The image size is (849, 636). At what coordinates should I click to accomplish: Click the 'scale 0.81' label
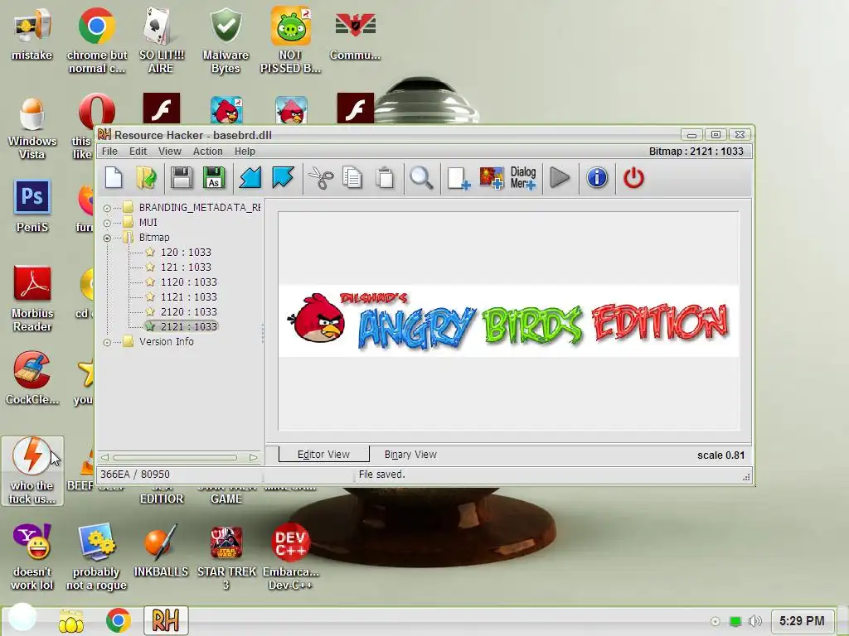point(720,455)
